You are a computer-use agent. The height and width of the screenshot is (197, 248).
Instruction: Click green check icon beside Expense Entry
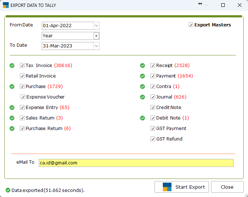(x=12, y=108)
